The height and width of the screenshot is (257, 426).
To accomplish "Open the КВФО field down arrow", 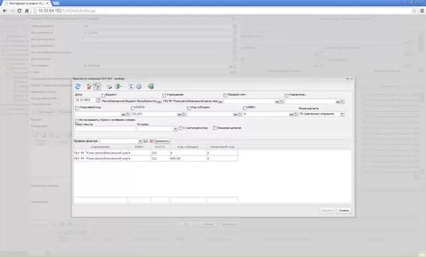I will 296,114.
